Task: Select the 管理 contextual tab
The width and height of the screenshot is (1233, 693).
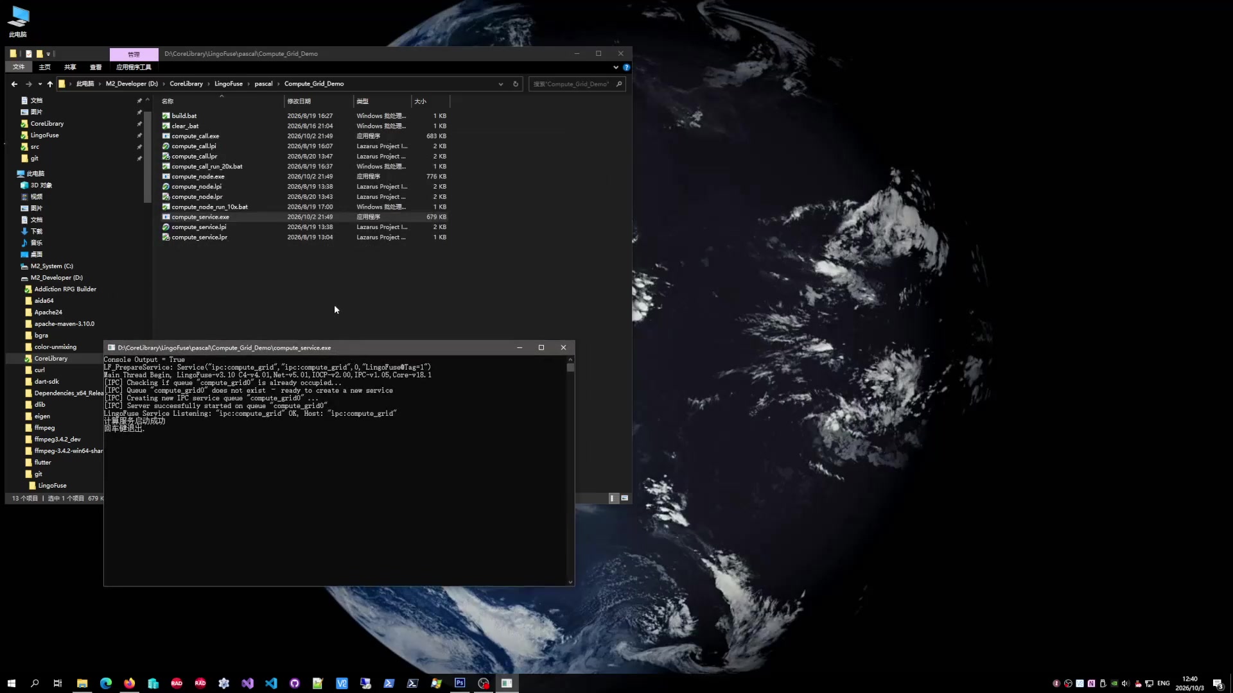Action: click(134, 55)
